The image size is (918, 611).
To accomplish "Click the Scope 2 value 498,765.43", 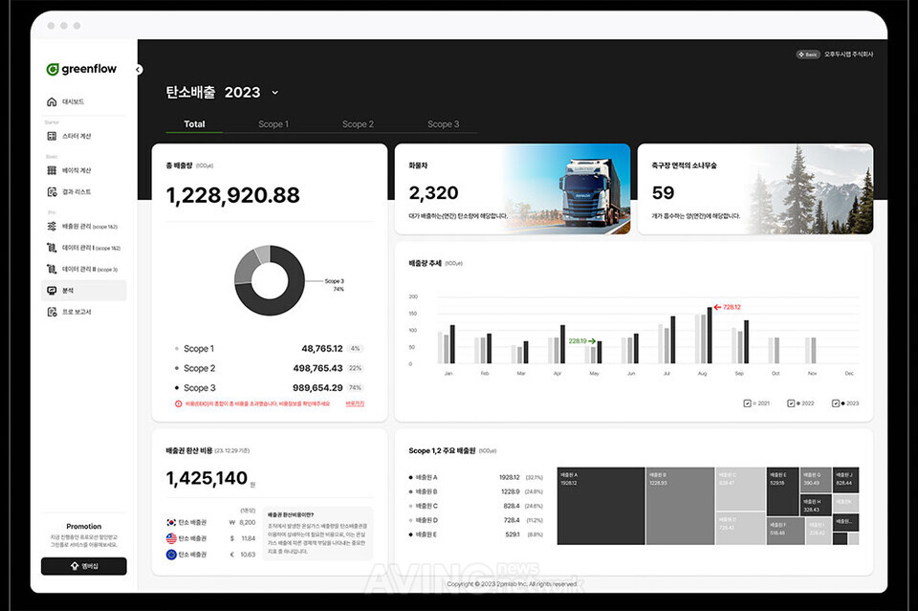I will coord(317,368).
